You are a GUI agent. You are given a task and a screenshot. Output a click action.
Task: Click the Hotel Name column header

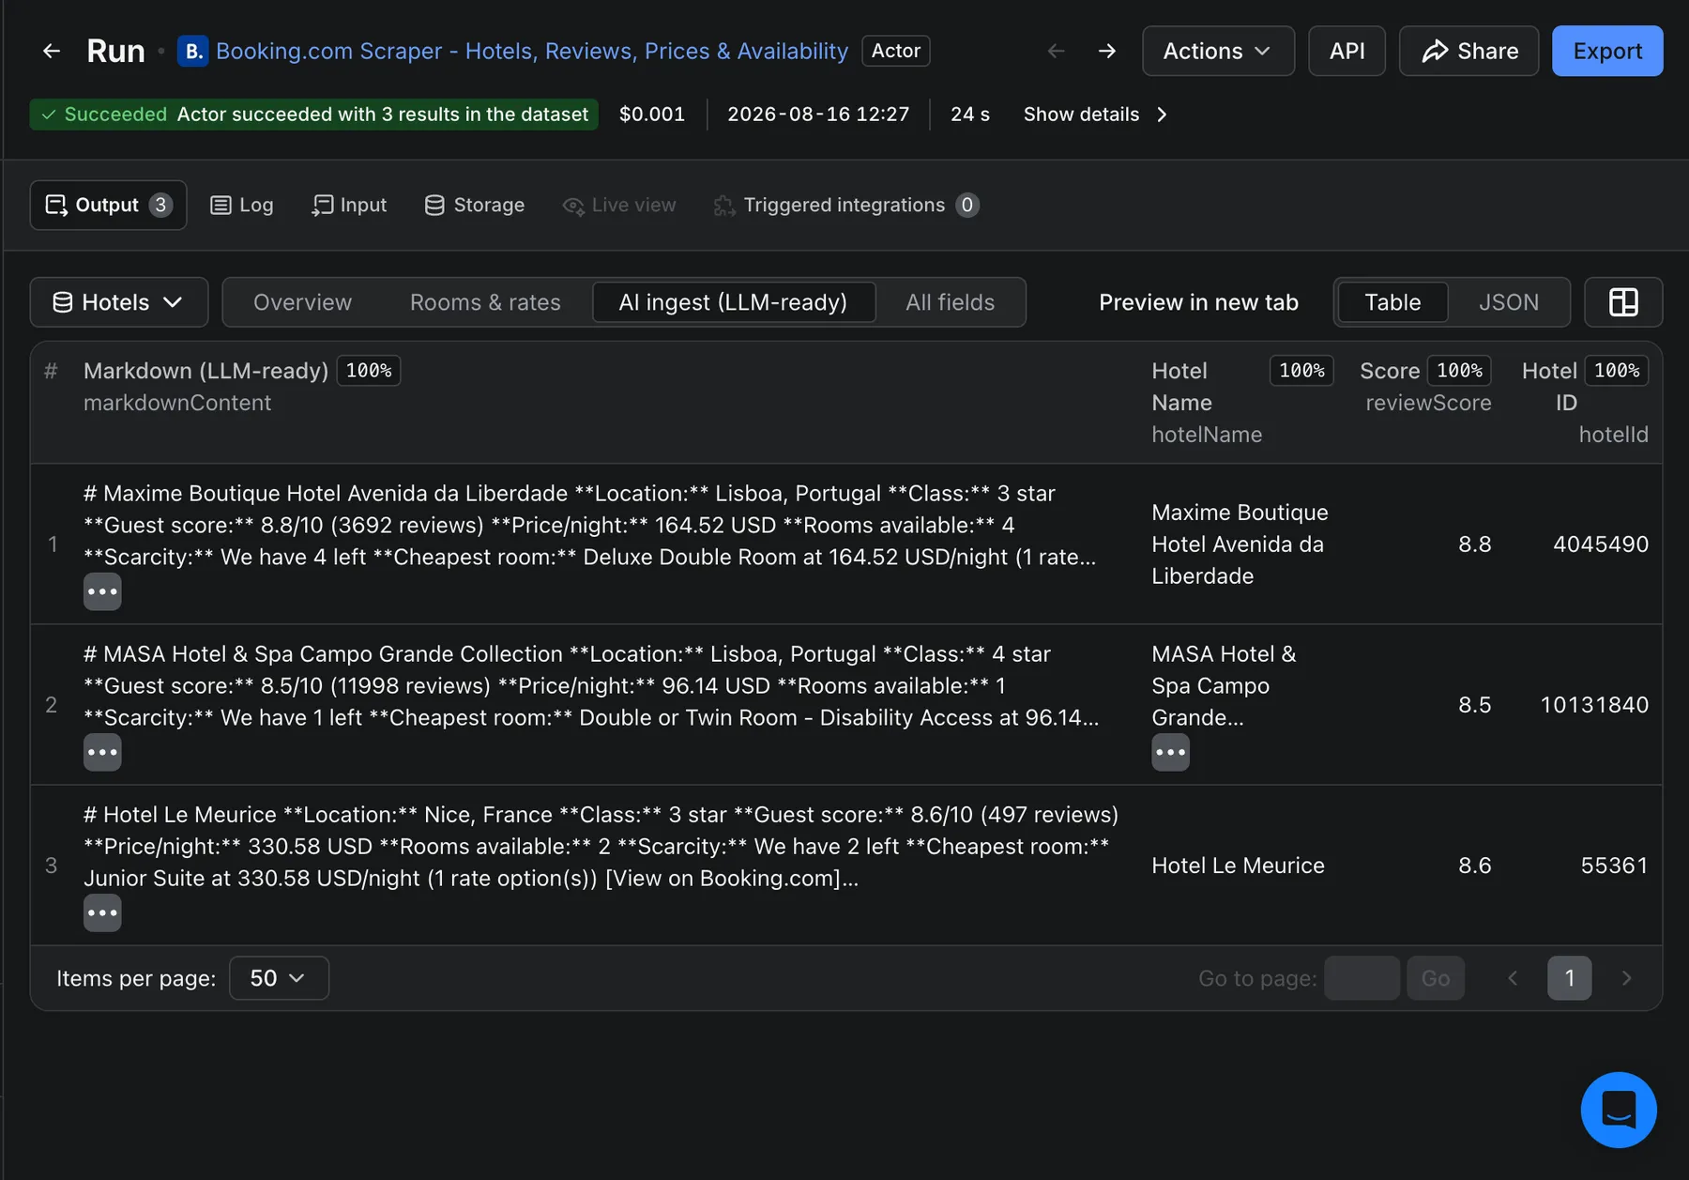pos(1181,387)
